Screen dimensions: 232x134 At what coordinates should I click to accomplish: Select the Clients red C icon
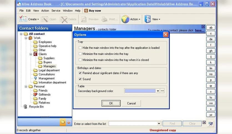tap(35, 54)
